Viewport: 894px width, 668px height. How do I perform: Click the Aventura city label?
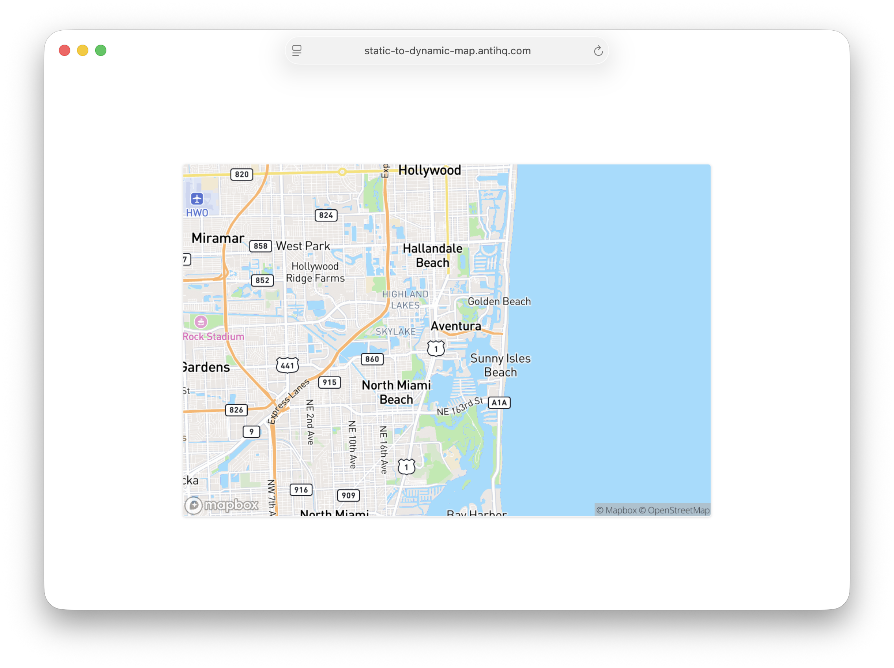(456, 326)
